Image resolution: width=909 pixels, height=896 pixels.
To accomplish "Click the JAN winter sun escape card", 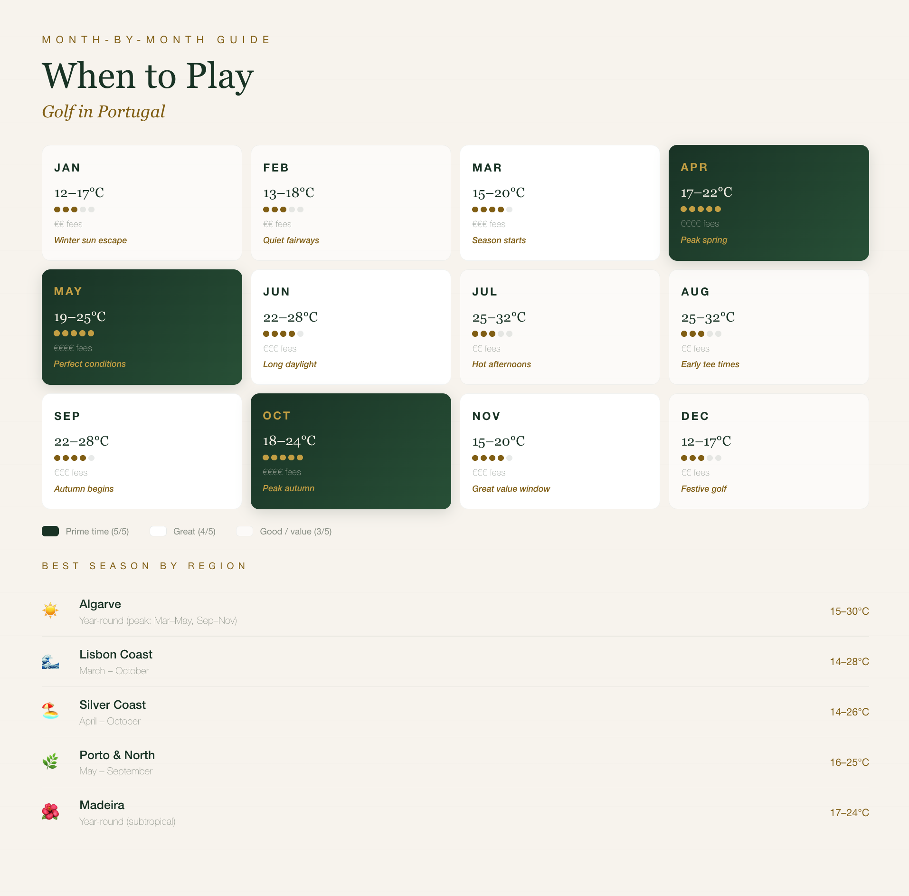I will click(142, 202).
